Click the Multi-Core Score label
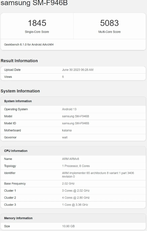The image size is (147, 231). [109, 32]
